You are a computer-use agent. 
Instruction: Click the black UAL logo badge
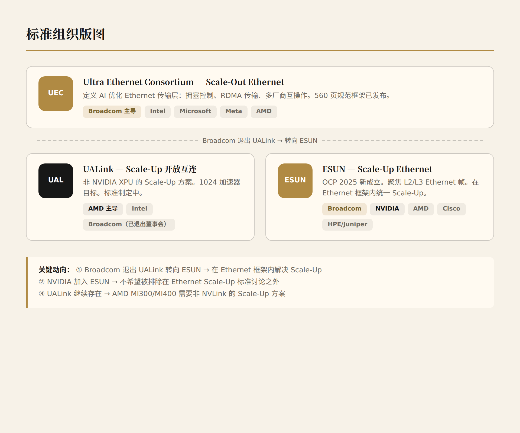coord(56,181)
